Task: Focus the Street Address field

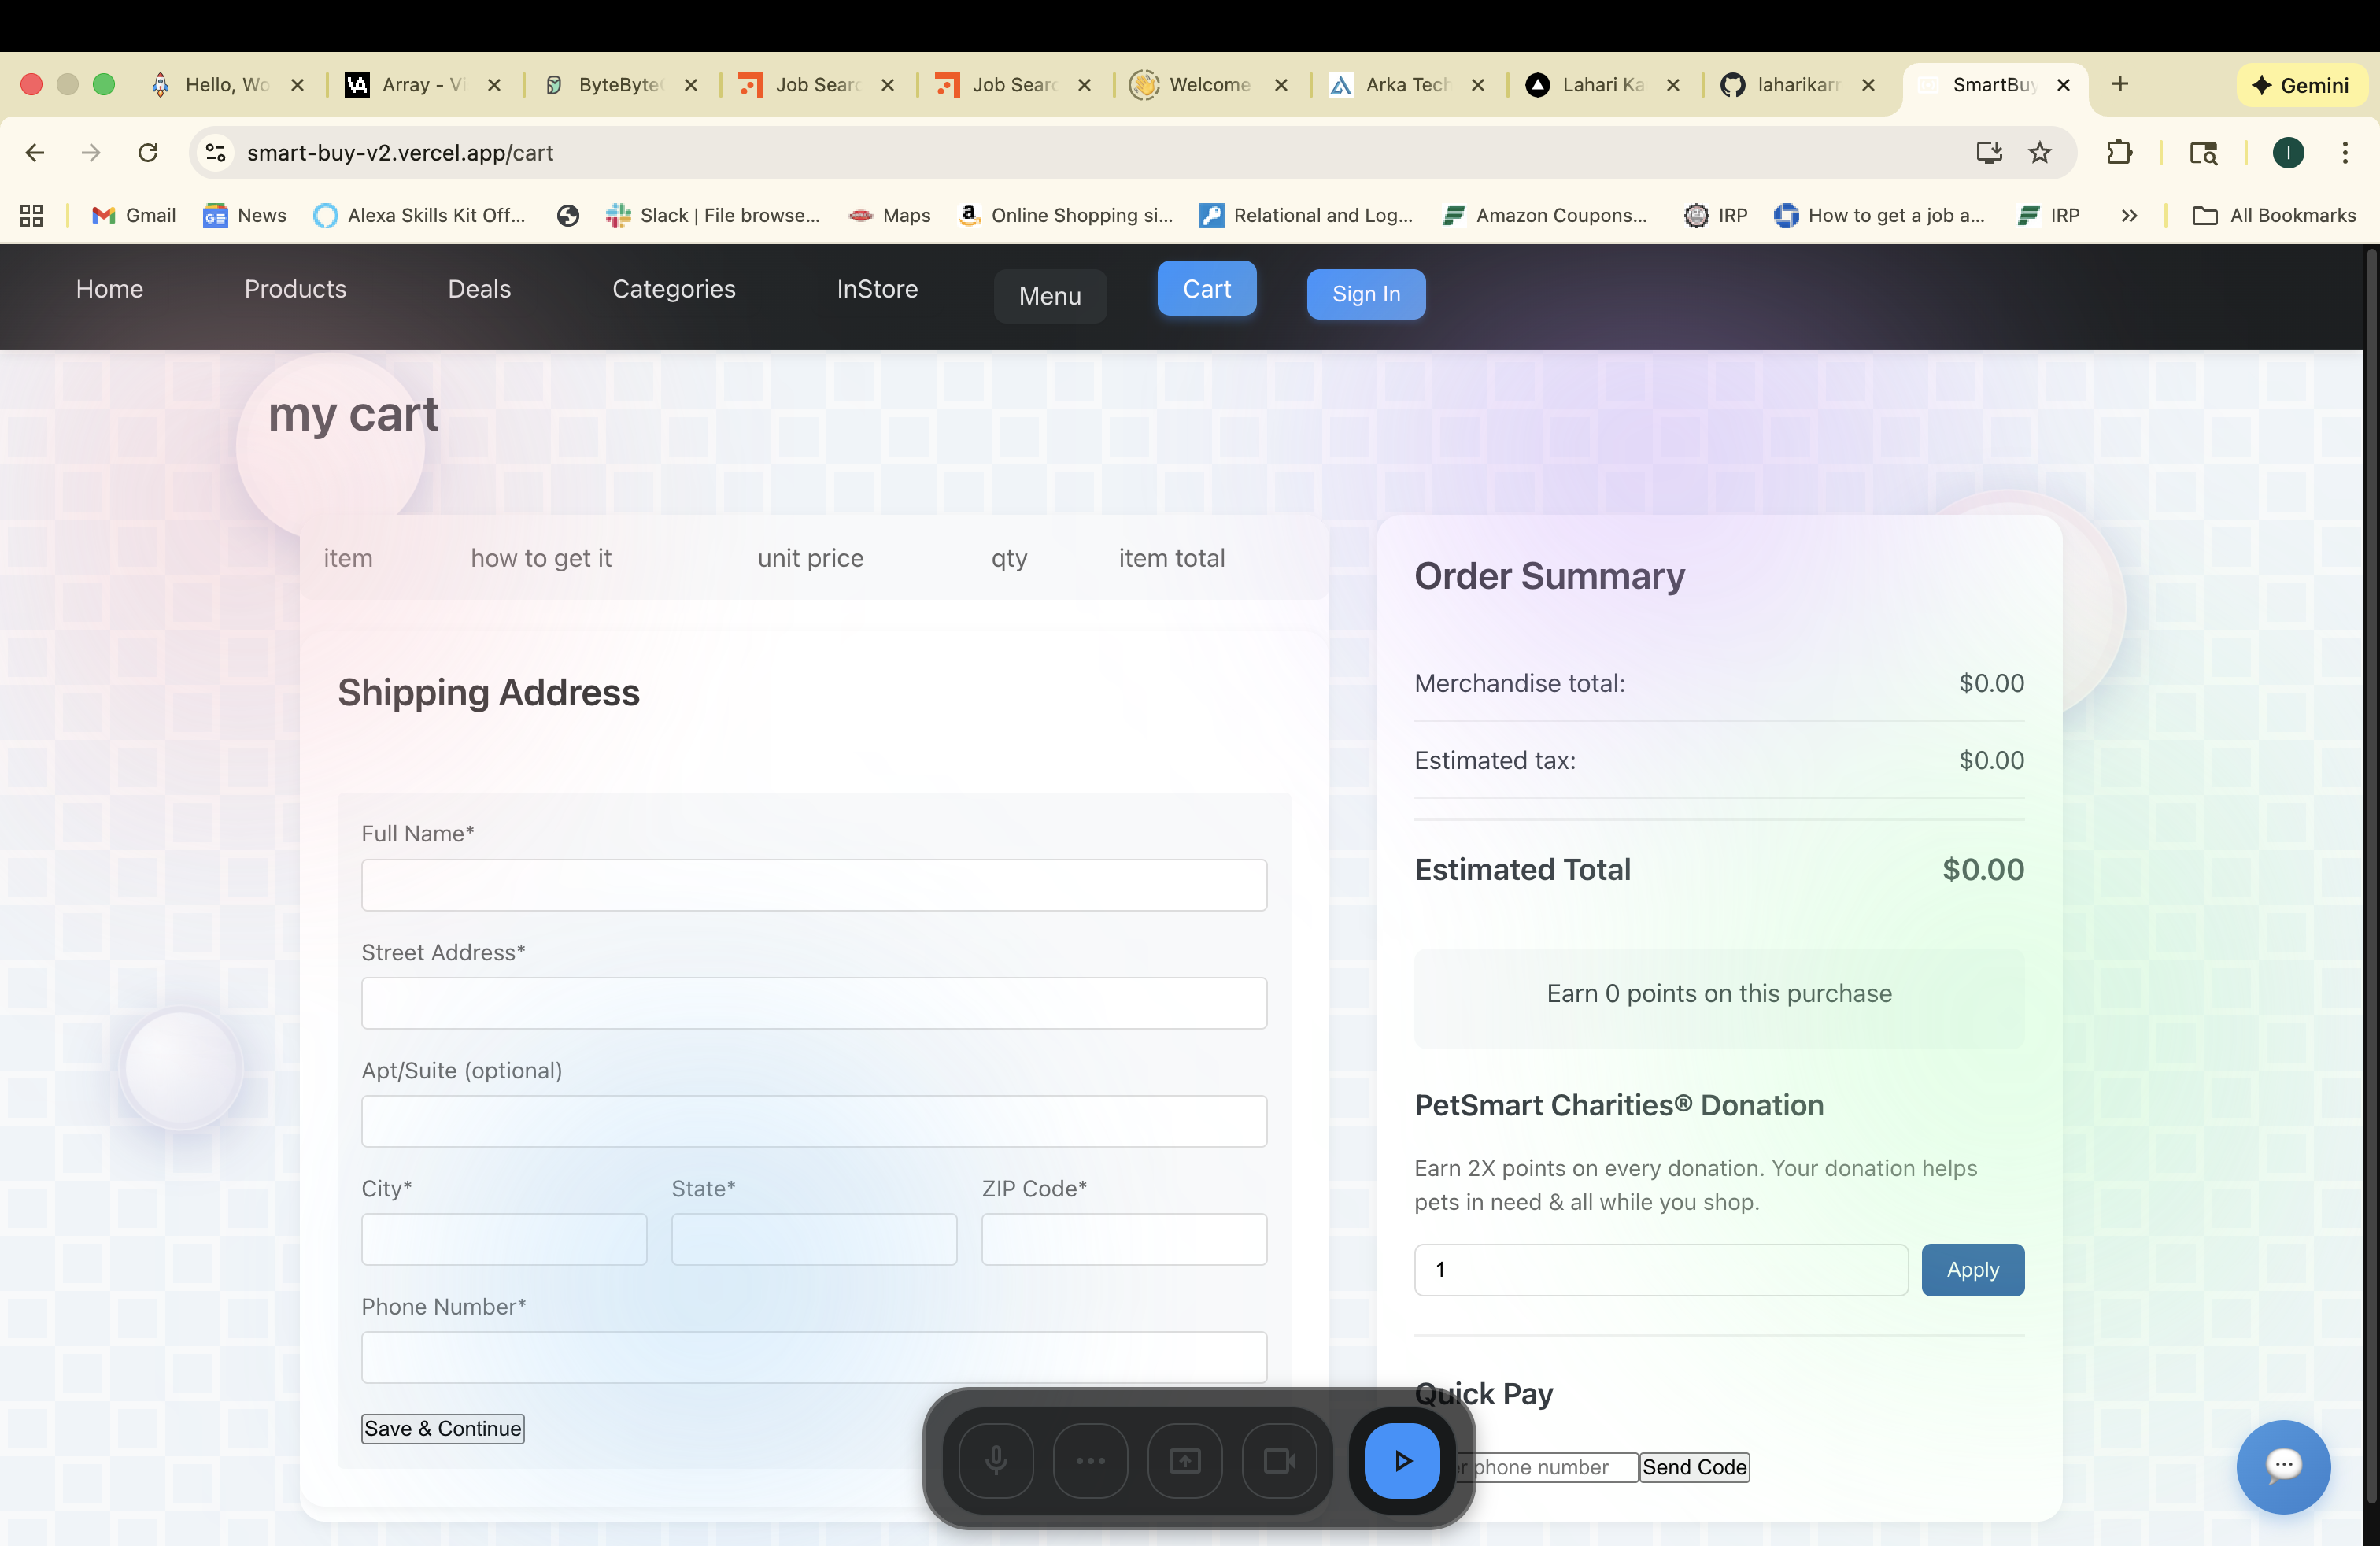Action: [814, 1003]
